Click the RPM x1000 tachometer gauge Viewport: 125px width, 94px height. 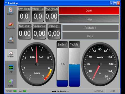pos(37,64)
